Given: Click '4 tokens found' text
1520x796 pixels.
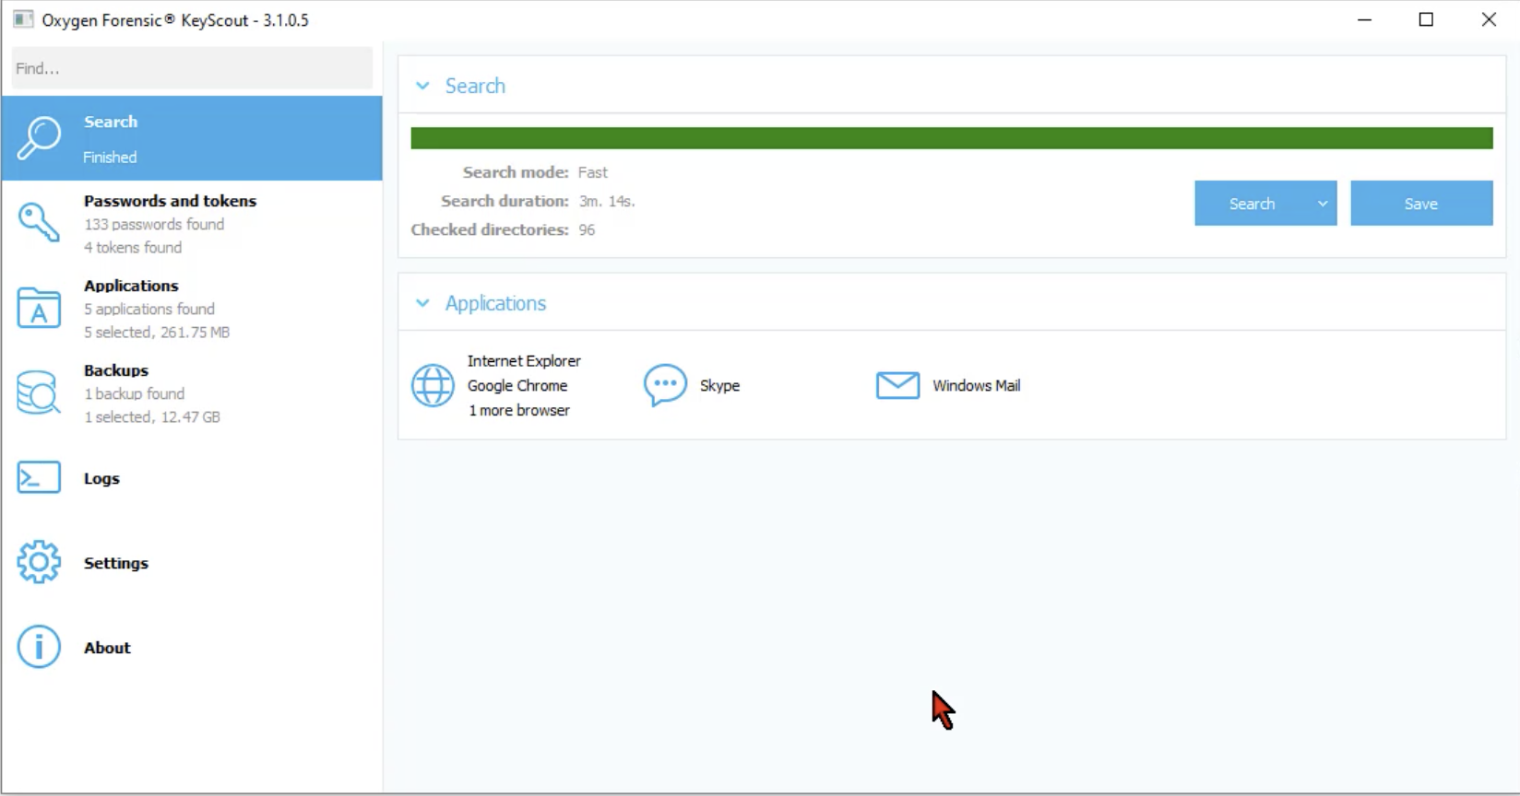Looking at the screenshot, I should pyautogui.click(x=133, y=247).
